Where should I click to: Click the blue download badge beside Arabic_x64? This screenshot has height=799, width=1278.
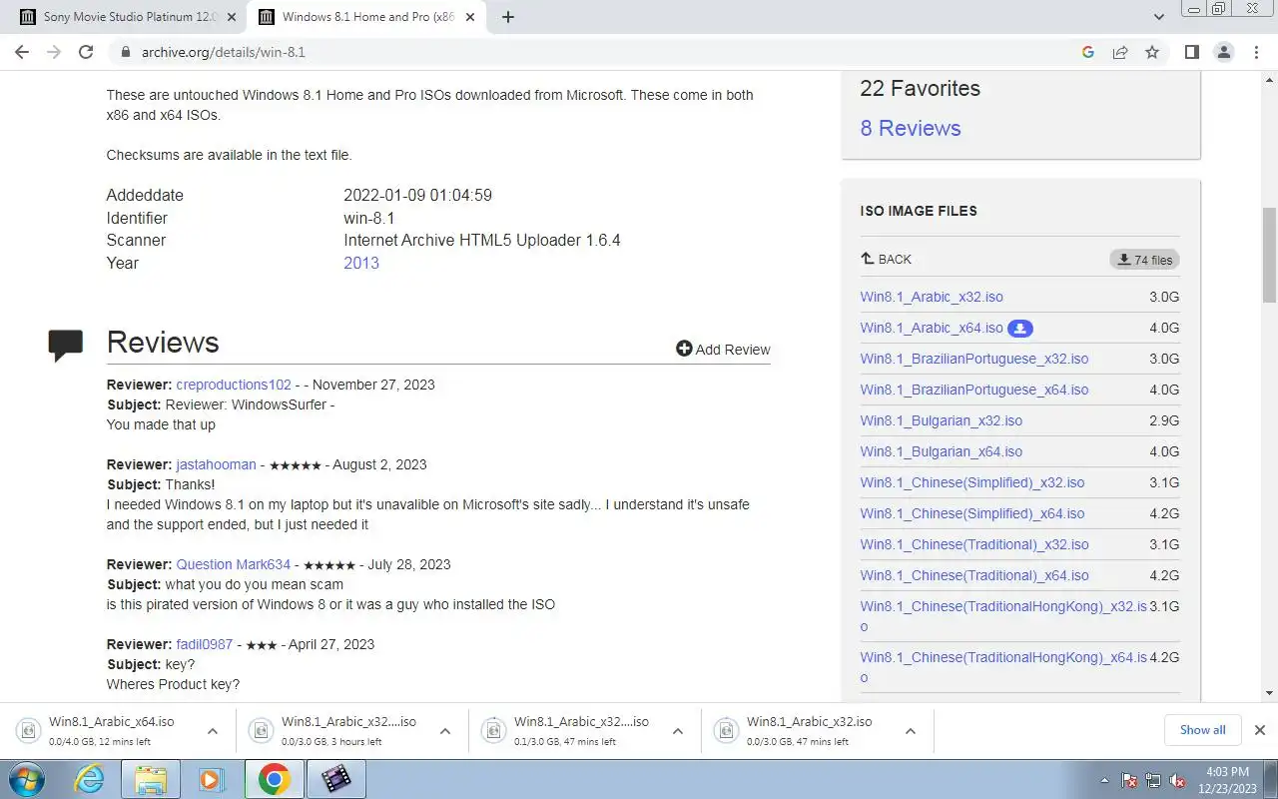click(x=1019, y=328)
